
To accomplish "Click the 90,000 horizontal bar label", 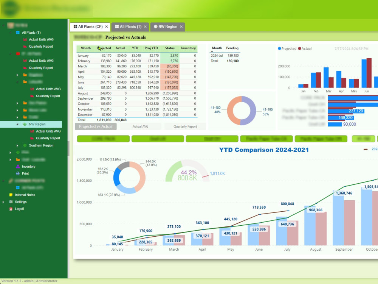I will pos(350,124).
